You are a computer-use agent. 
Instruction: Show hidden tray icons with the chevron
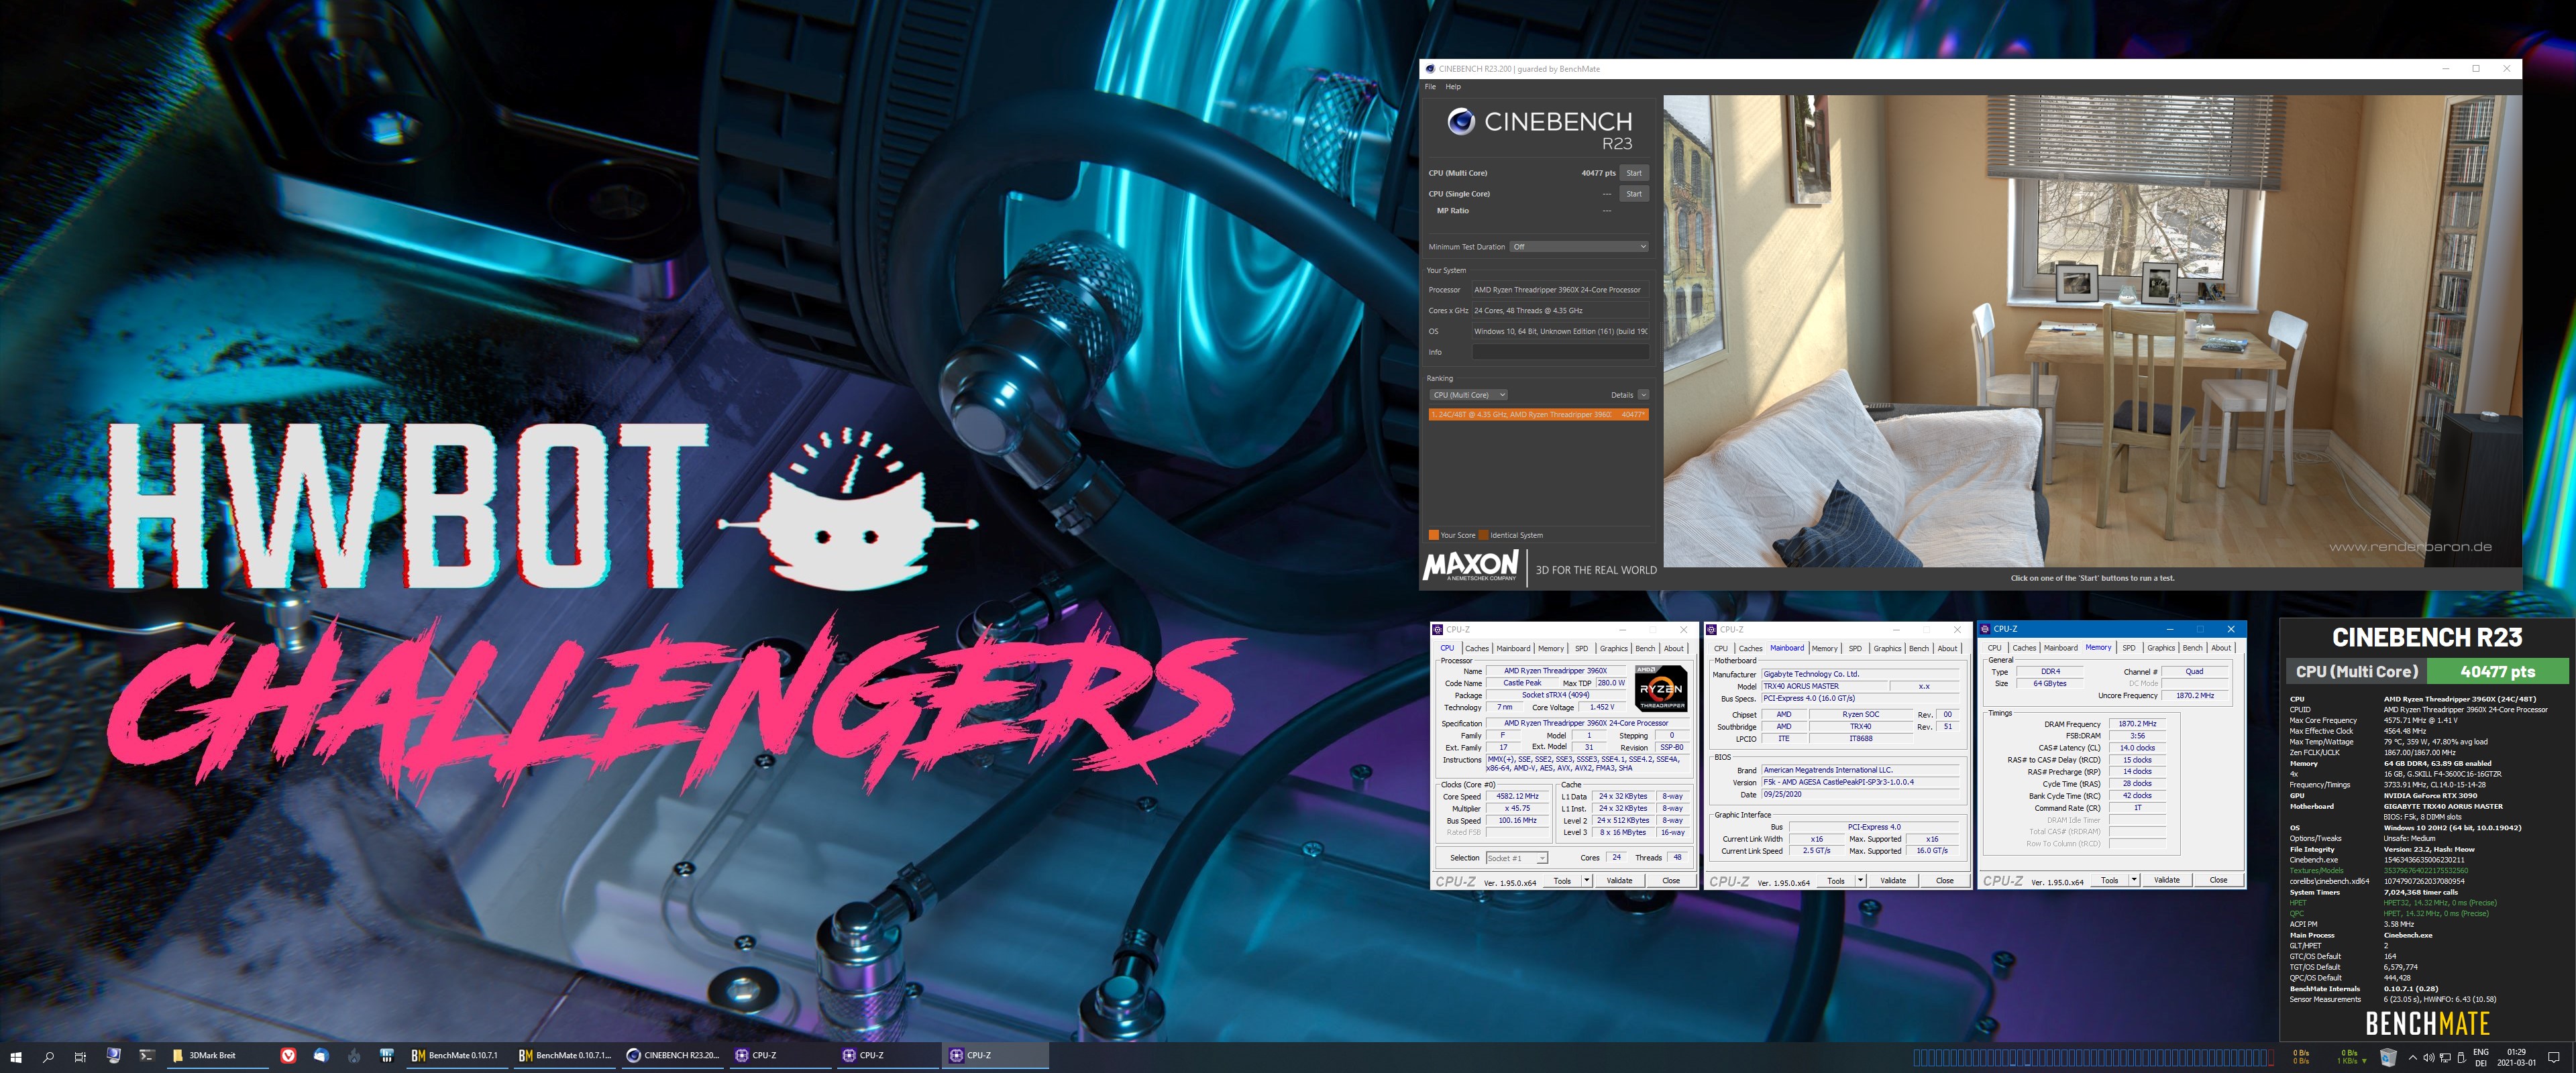tap(2413, 1057)
